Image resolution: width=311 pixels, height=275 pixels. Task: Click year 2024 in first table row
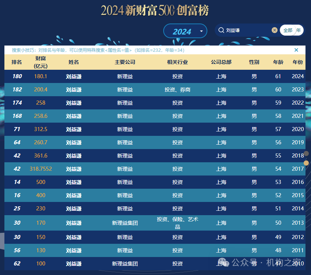tap(298, 76)
